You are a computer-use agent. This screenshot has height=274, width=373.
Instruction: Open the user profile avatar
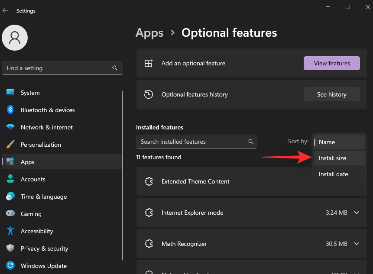[15, 38]
